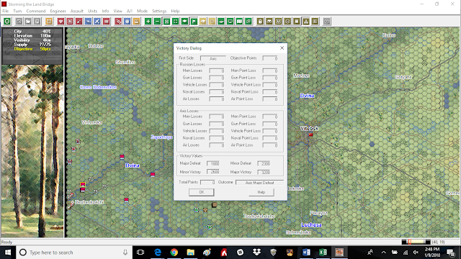461x259 pixels.
Task: Open the Engineer menu
Action: pos(58,12)
